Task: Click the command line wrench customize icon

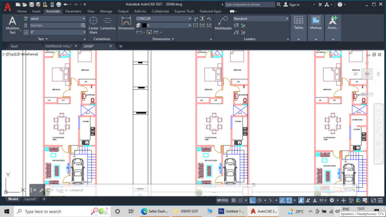Action: (41, 190)
